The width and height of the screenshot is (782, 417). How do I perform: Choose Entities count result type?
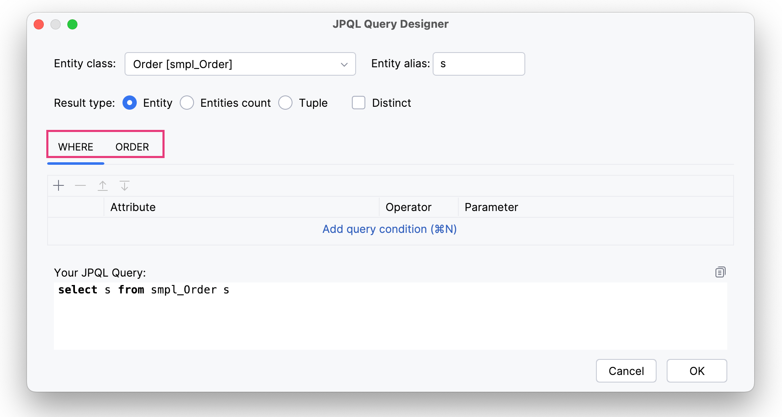coord(187,103)
